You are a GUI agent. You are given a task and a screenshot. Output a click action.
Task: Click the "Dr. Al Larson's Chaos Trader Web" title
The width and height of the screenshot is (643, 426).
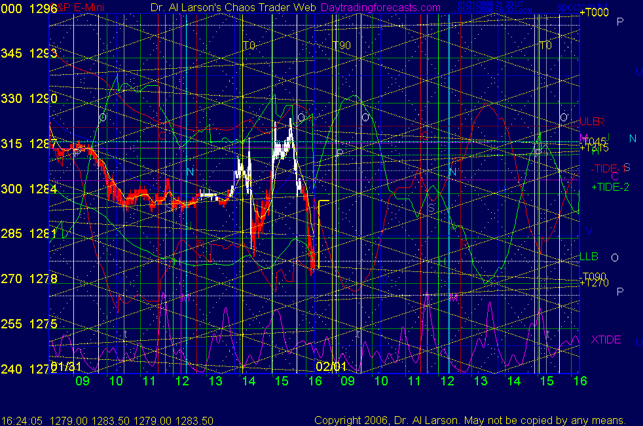(233, 7)
